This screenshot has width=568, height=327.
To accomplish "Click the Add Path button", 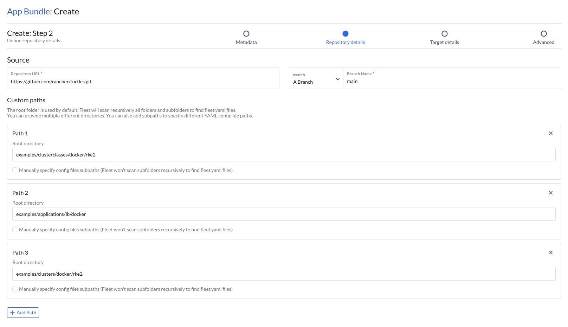I will click(23, 313).
